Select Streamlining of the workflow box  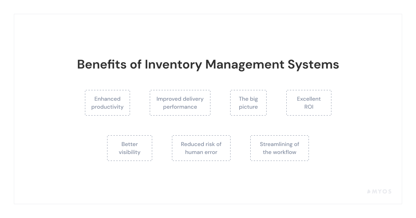[x=279, y=148]
